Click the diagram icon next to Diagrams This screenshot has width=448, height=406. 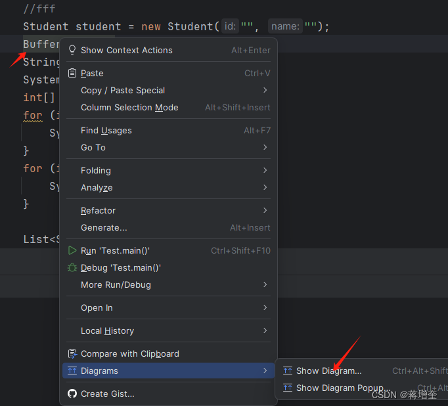(x=72, y=371)
